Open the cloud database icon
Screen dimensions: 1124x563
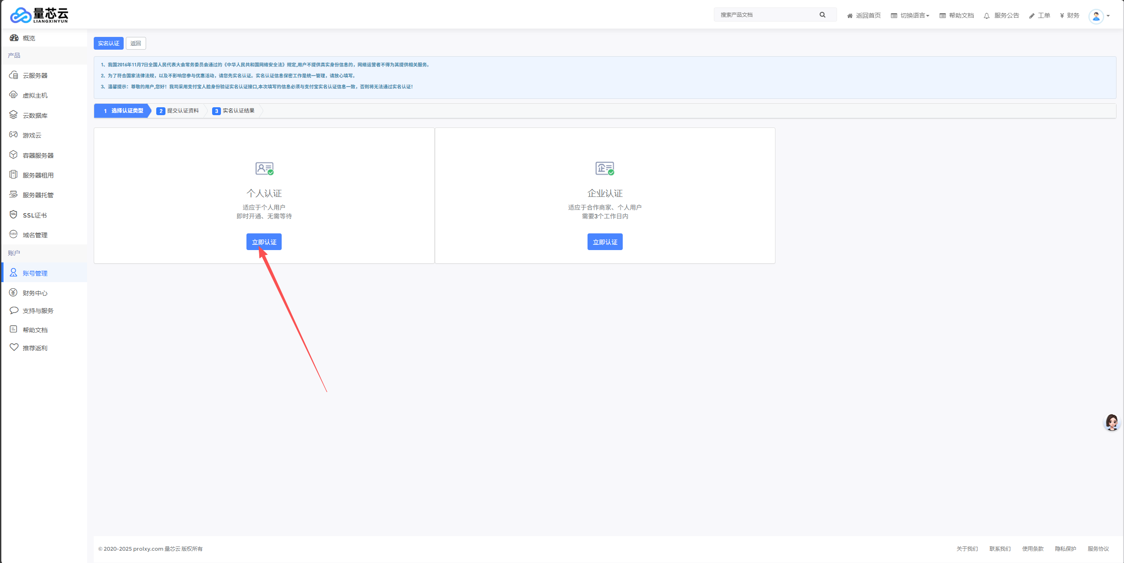[14, 115]
